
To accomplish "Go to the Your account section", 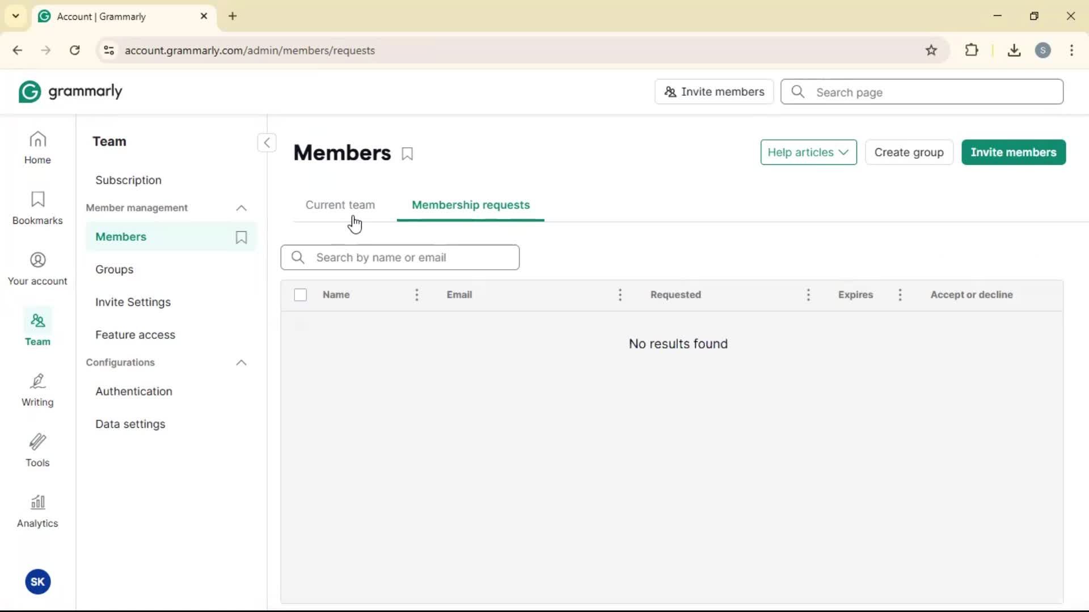I will pos(37,269).
